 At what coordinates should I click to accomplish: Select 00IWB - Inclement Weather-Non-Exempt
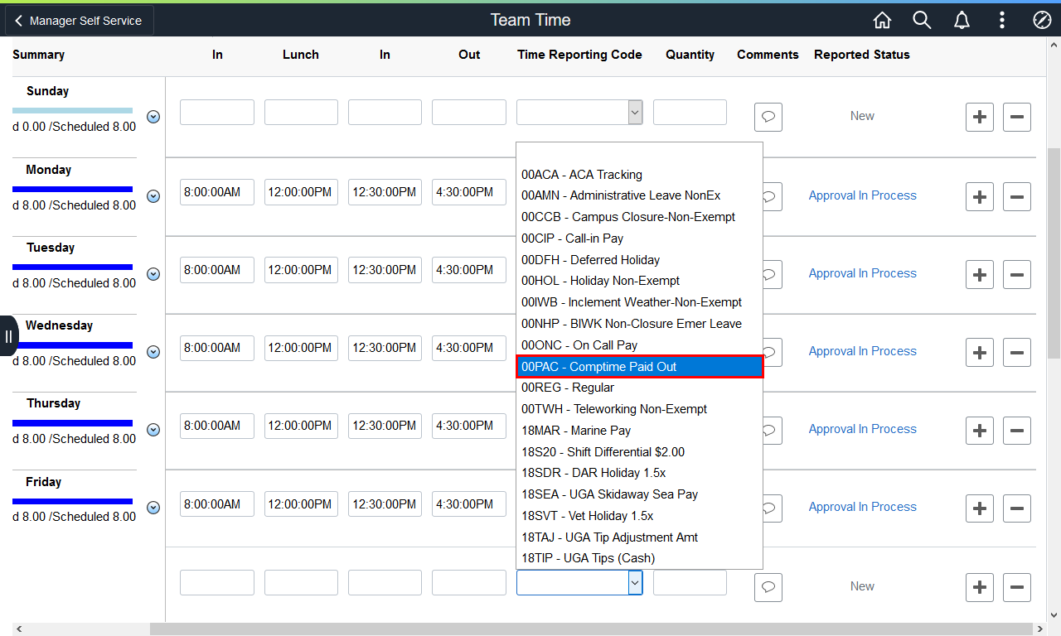tap(639, 302)
